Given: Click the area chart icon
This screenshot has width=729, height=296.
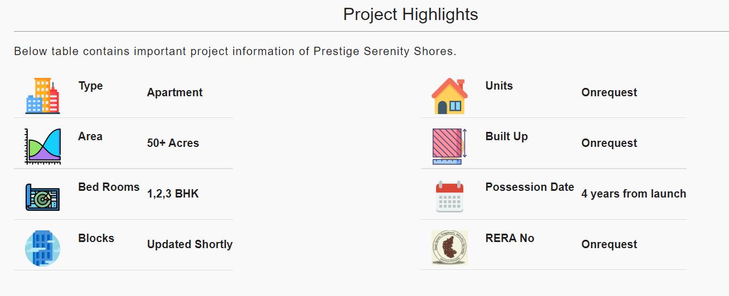Looking at the screenshot, I should [42, 146].
